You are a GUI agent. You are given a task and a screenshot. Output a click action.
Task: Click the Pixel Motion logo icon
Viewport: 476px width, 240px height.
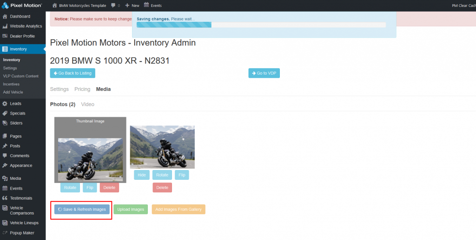tap(5, 6)
